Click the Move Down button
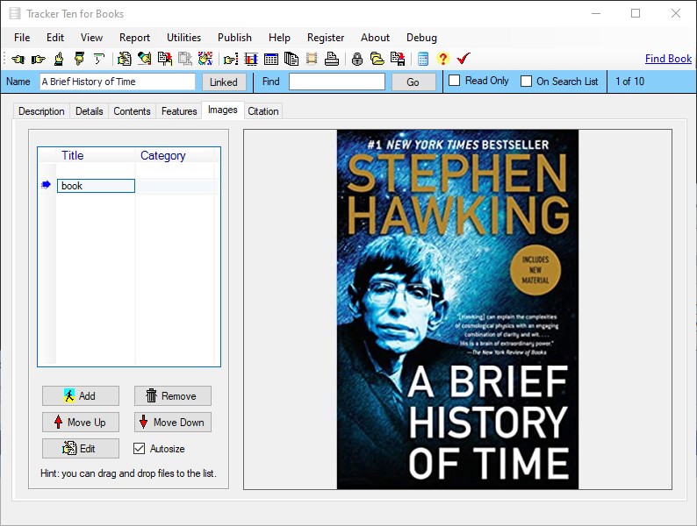697x526 pixels. click(172, 423)
